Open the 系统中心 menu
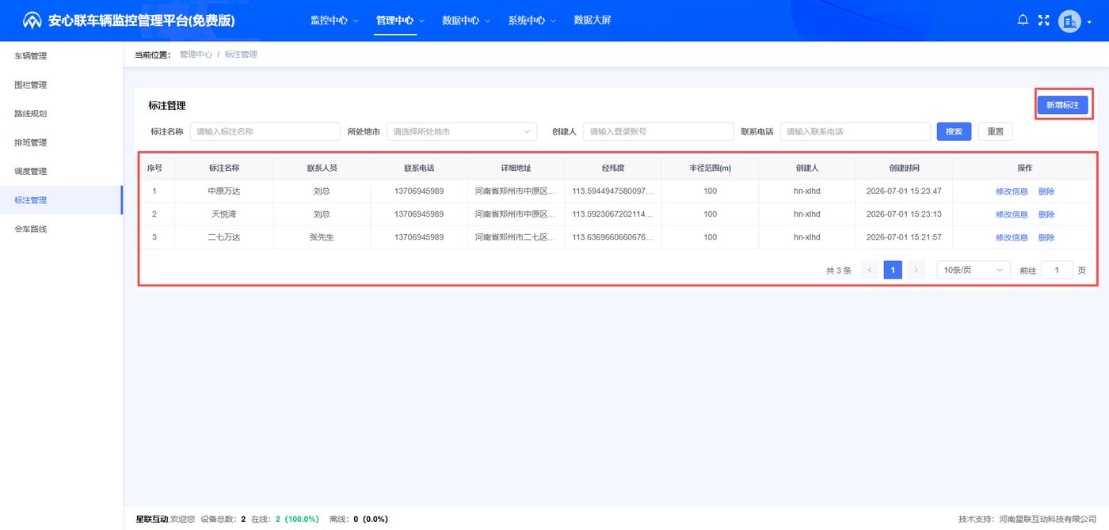 click(532, 21)
